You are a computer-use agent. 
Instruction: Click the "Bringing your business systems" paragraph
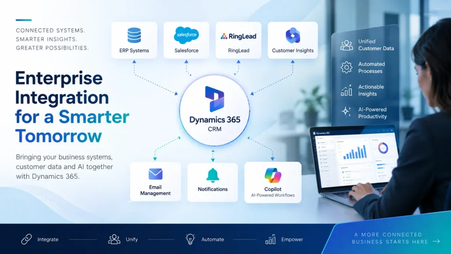coord(64,166)
